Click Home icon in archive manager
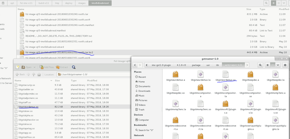This screenshot has width=290, height=139. coord(39,74)
